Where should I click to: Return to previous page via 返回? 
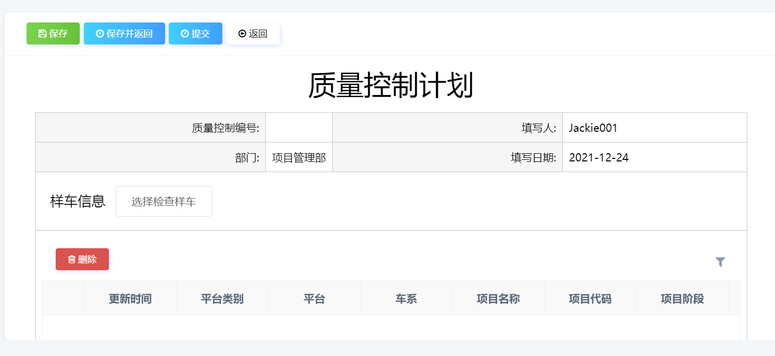pos(253,33)
